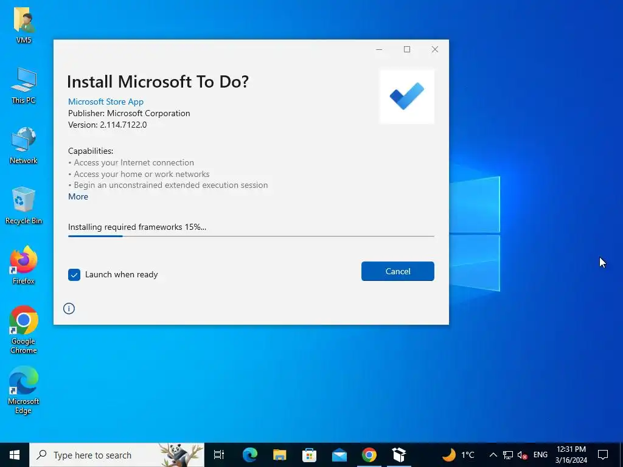The image size is (623, 467).
Task: Select the Microsoft Edge desktop shortcut
Action: [24, 390]
